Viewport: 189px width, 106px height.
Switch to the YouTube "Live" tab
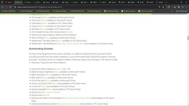click(x=9, y=2)
